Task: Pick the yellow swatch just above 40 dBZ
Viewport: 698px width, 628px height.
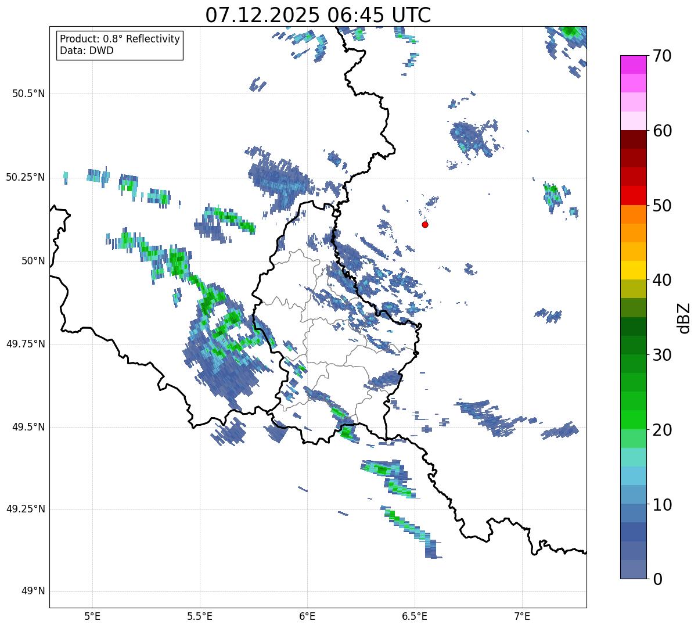Action: [x=634, y=270]
